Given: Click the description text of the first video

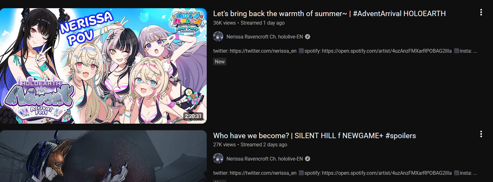Looking at the screenshot, I should pos(345,51).
